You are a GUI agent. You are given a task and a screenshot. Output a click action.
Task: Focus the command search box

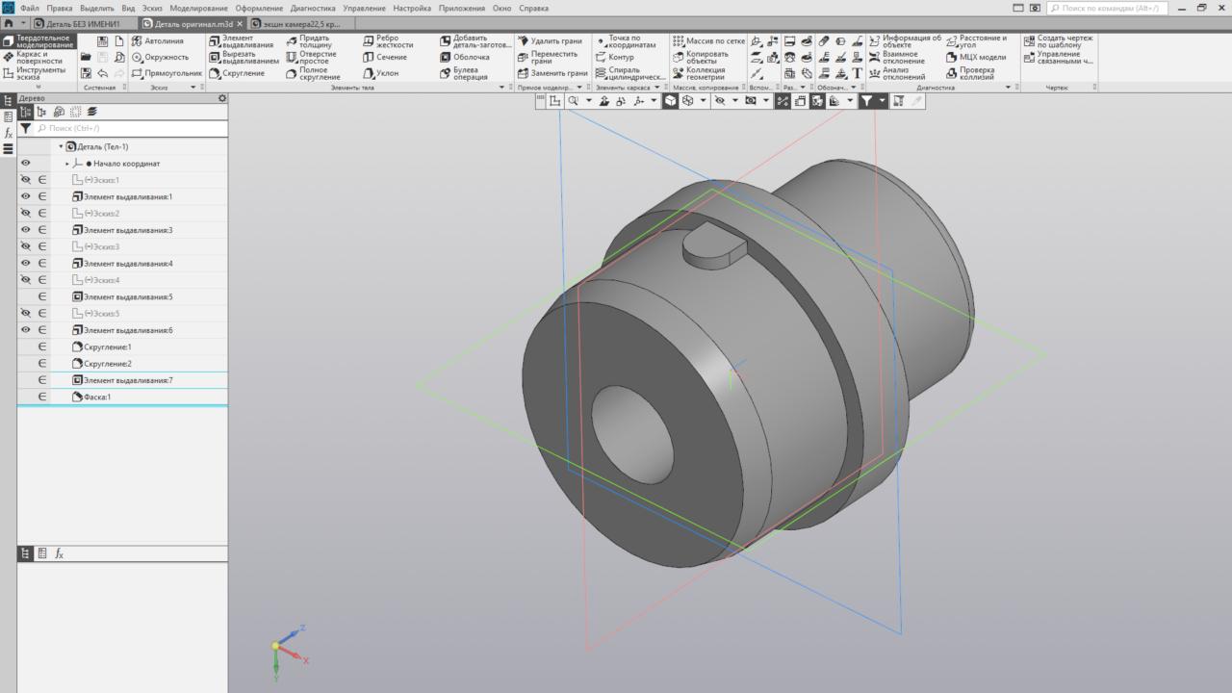click(1107, 8)
